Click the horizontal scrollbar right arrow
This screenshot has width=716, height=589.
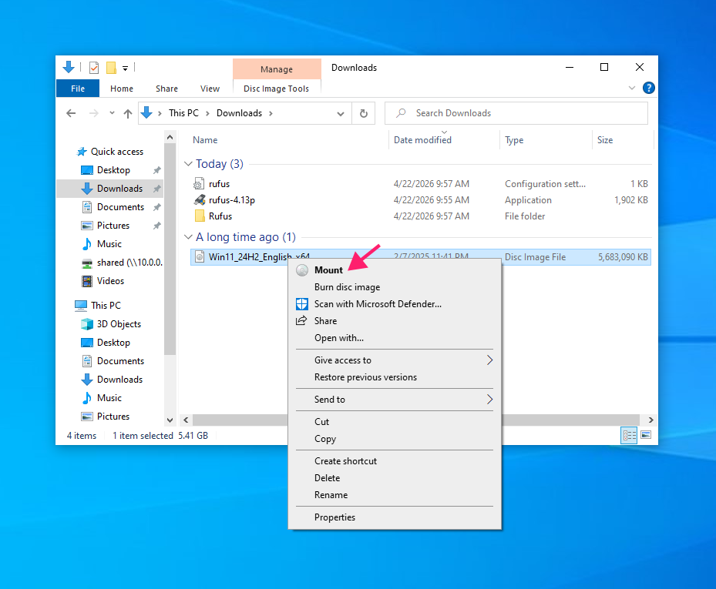tap(650, 420)
